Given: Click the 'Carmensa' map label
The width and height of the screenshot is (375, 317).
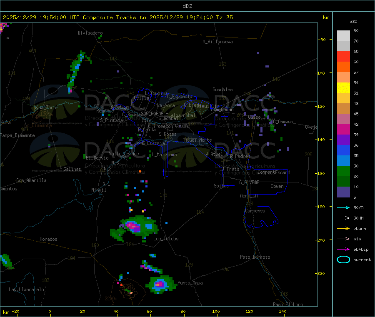Looking at the screenshot, I should 255,211.
